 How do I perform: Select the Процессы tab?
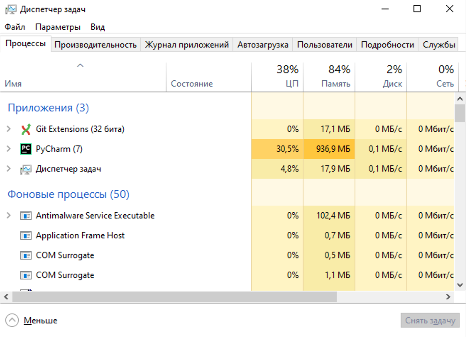click(26, 43)
